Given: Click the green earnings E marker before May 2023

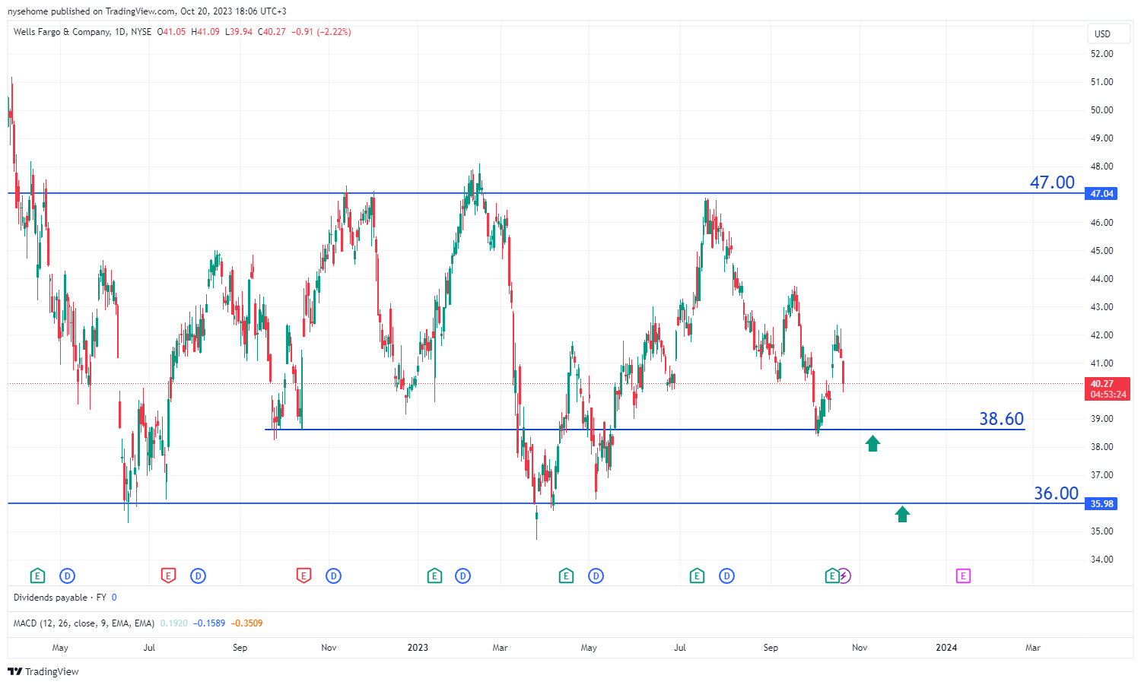Looking at the screenshot, I should pyautogui.click(x=566, y=576).
